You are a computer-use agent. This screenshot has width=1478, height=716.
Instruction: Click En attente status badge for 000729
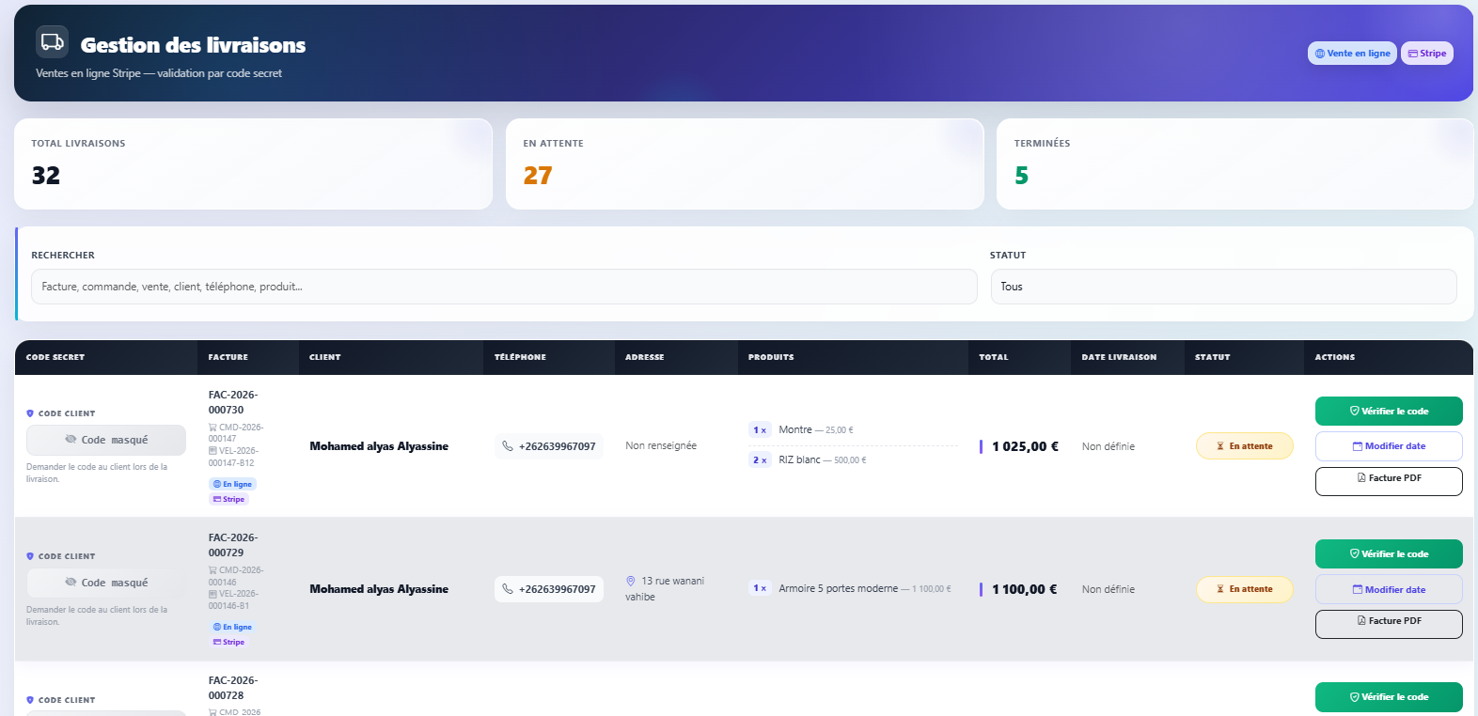click(1245, 589)
